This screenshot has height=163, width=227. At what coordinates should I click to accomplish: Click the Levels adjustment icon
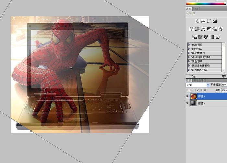tap(203, 21)
